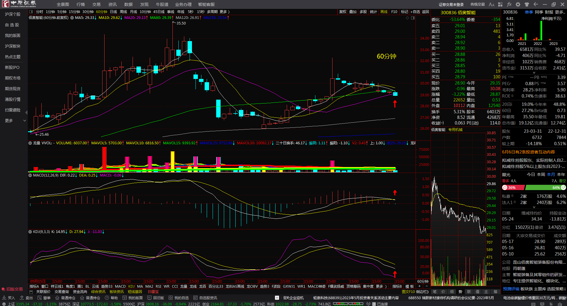
Task: Select the KDJ indicator tab
Action: point(131,286)
